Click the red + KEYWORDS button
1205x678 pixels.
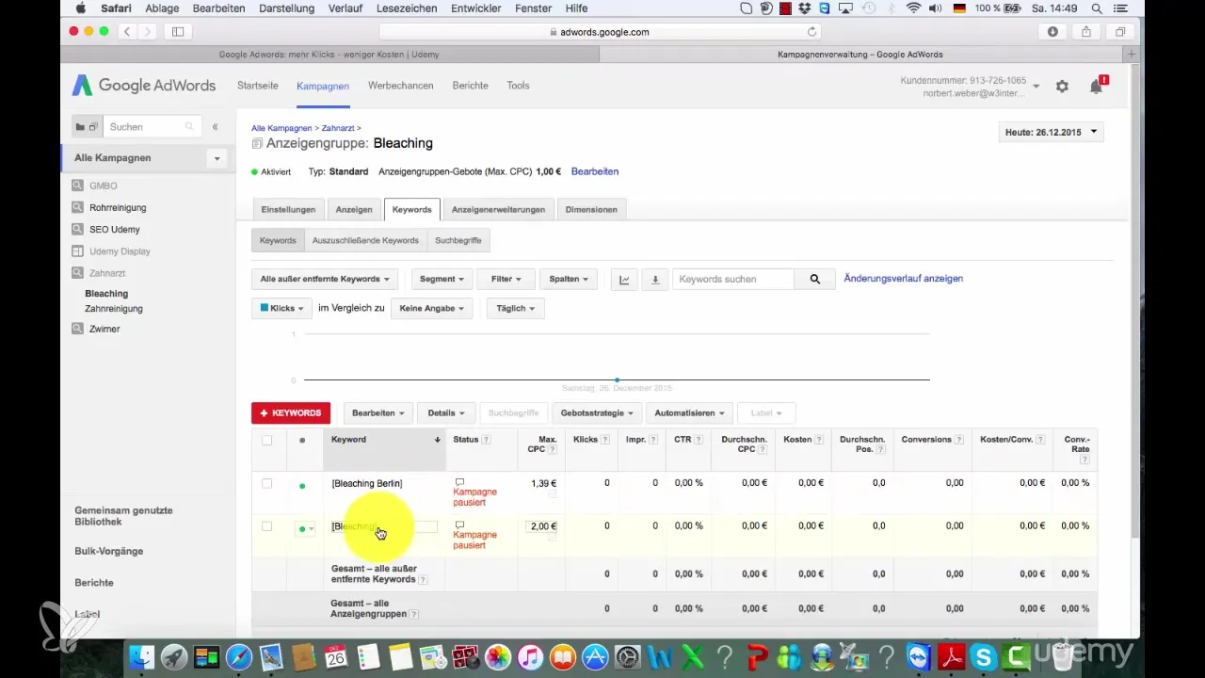pos(291,412)
